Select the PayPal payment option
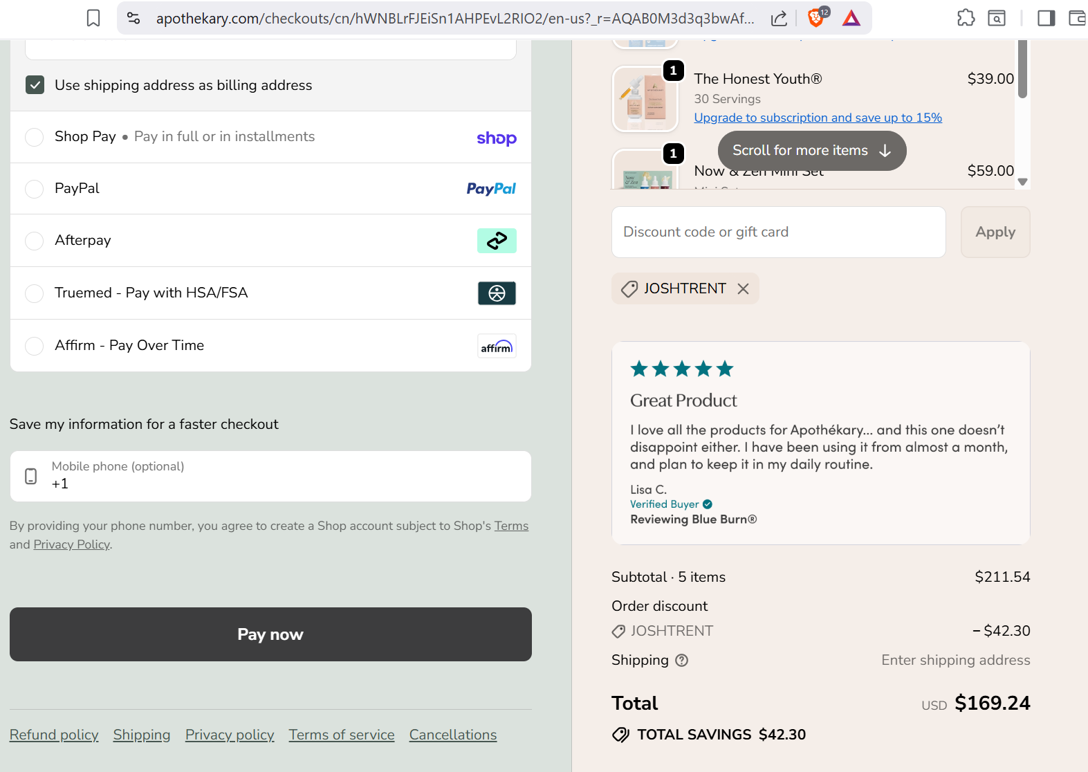The image size is (1088, 772). coord(35,189)
